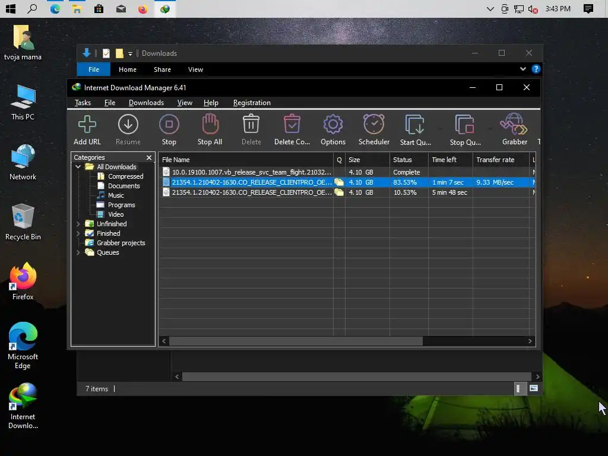Open the Registration menu
Image resolution: width=608 pixels, height=456 pixels.
252,103
